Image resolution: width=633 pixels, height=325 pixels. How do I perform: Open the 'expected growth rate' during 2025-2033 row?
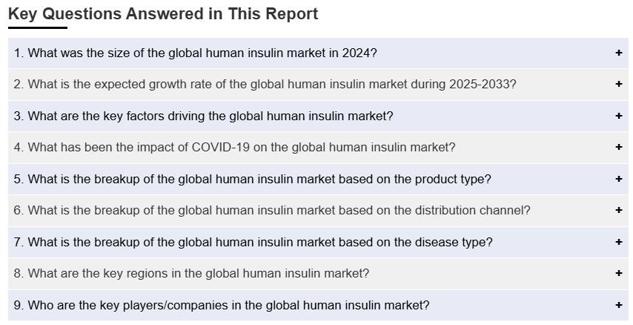[318, 85]
